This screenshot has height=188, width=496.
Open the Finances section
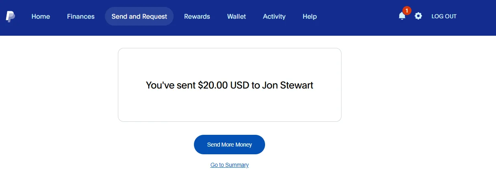click(81, 17)
